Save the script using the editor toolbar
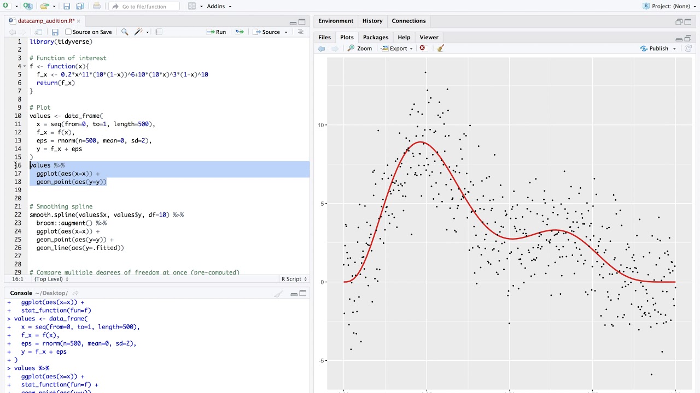Screen dimensions: 700x393 pyautogui.click(x=55, y=32)
